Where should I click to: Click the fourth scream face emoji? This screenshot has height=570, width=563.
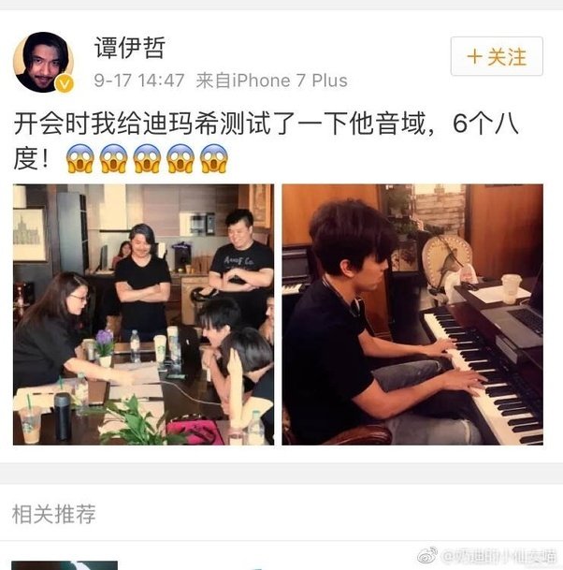[x=180, y=158]
